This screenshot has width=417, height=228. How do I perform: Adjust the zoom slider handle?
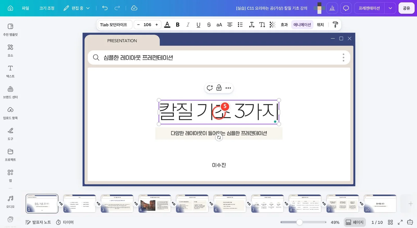pos(299,222)
